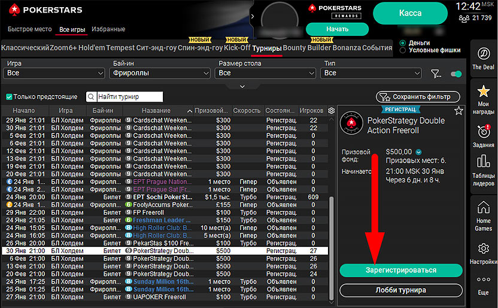Open the Бай-ин dropdown showing Фрироллы
The width and height of the screenshot is (498, 308).
[160, 74]
